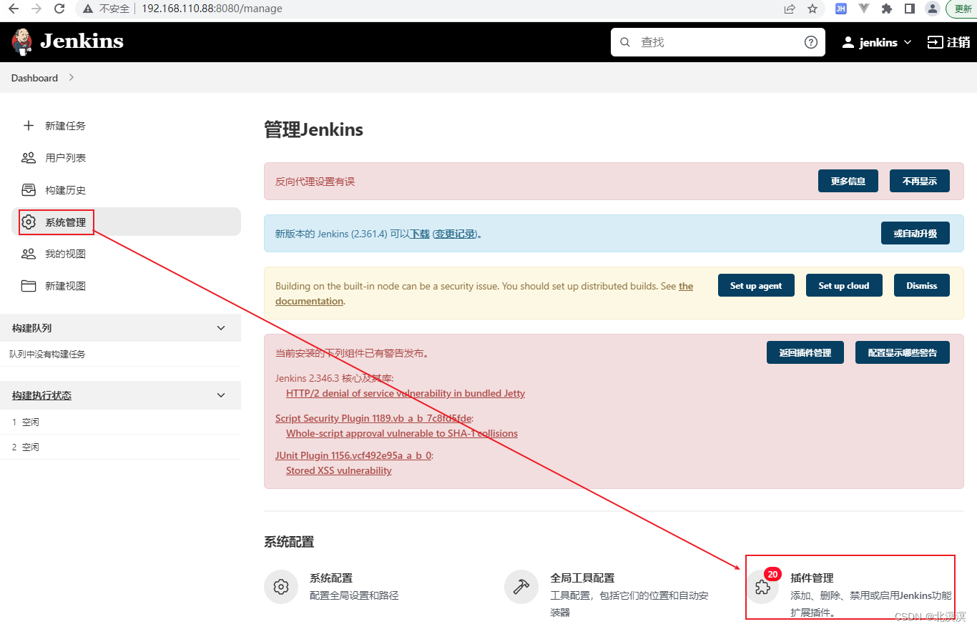Click the Jenkins butler logo icon
The height and width of the screenshot is (629, 977).
pyautogui.click(x=22, y=41)
